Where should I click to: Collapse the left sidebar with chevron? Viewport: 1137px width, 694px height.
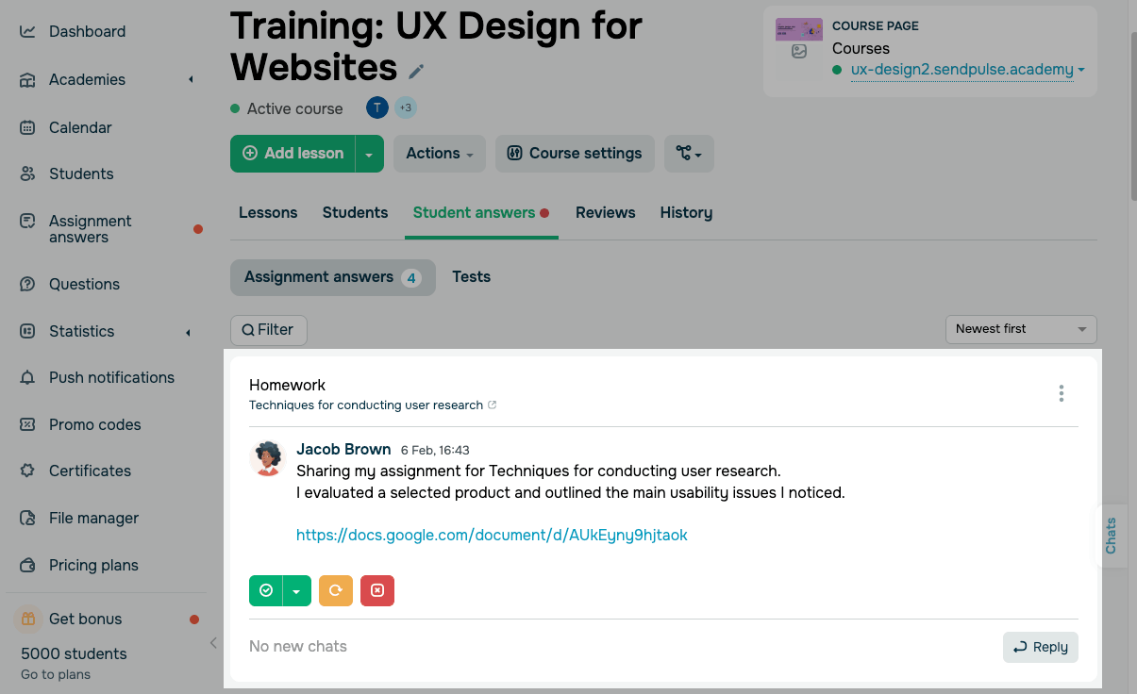(x=213, y=643)
